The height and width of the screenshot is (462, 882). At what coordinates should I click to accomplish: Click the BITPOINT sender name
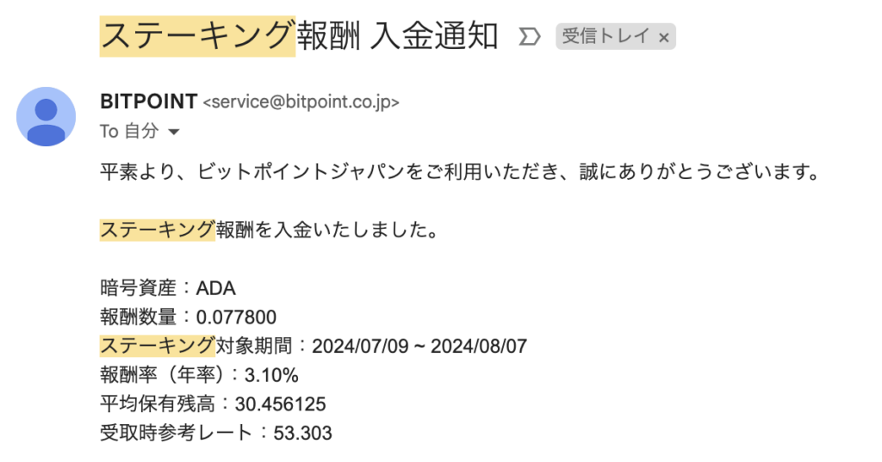coord(148,102)
